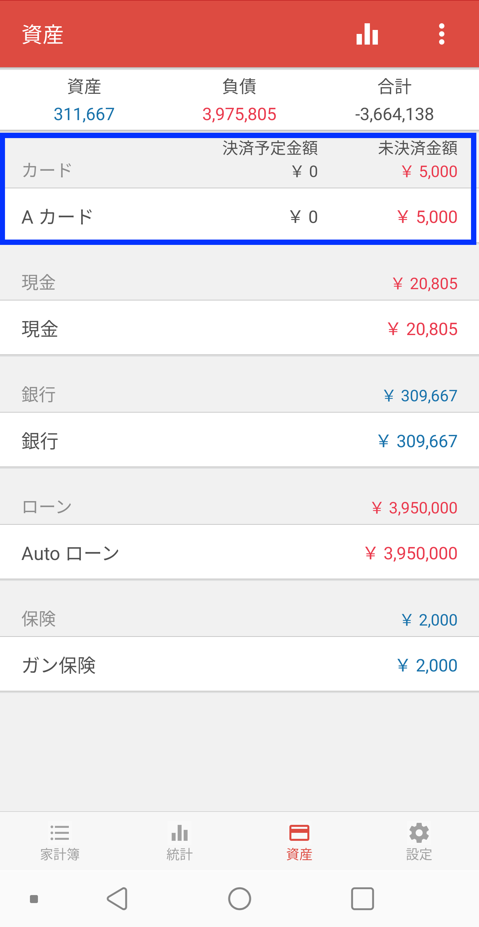
Task: Open the 現金 account row
Action: pyautogui.click(x=239, y=328)
